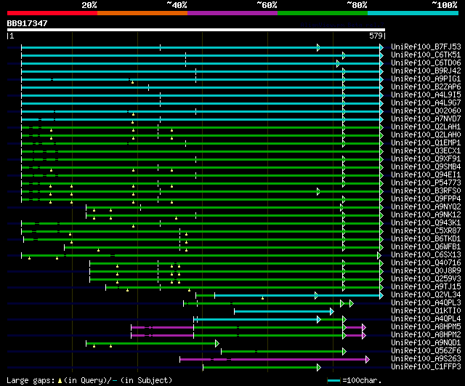This screenshot has width=465, height=386.
Task: Open hit UniRef100_C1FFP3
Action: [426, 367]
